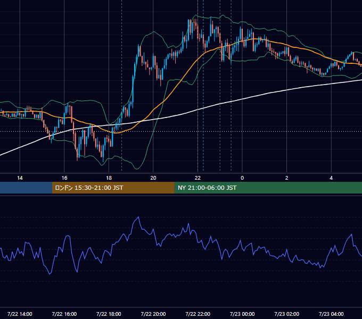The width and height of the screenshot is (362, 319).
Task: Click the 20 hour label on price chart axis
Action: tap(153, 178)
